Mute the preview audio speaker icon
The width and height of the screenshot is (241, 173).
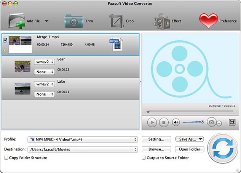176,122
